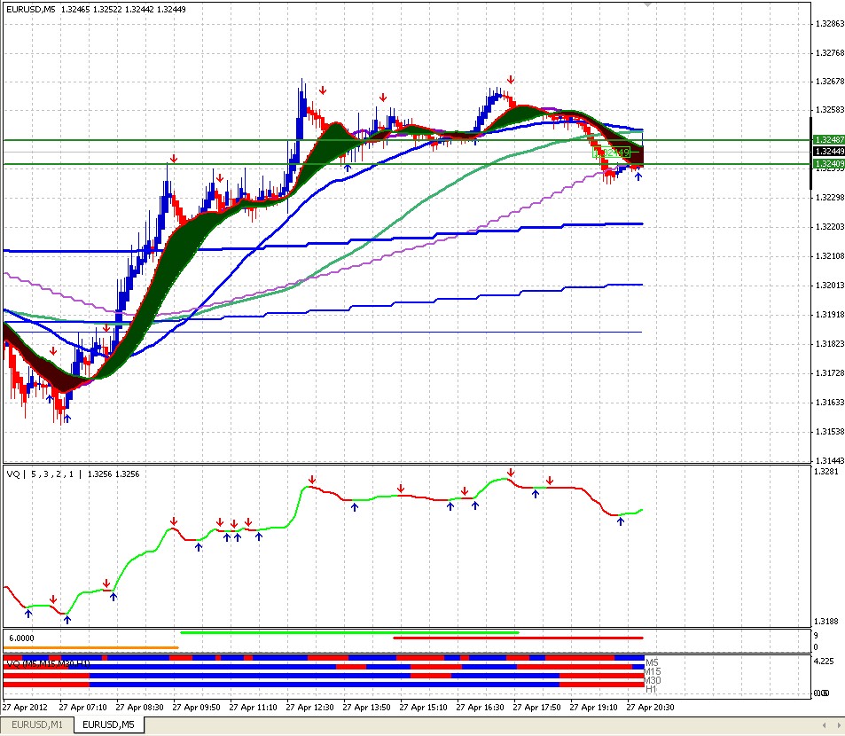The height and width of the screenshot is (736, 845).
Task: Click the right tab-scroll arrow
Action: point(839,725)
